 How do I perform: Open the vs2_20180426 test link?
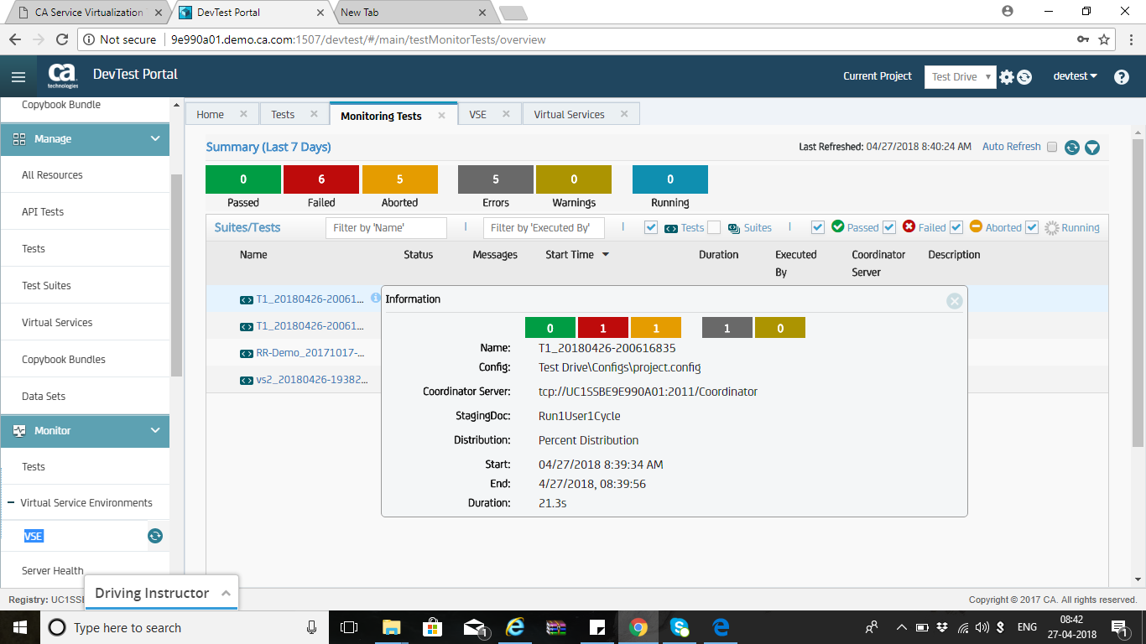[312, 380]
